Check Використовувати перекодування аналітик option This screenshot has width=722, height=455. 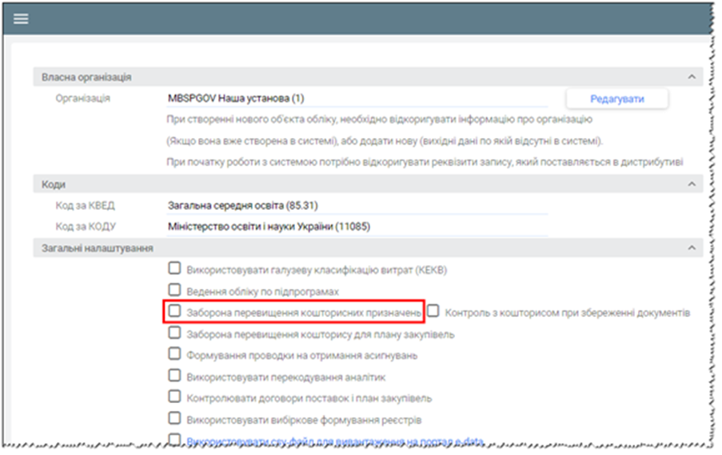pos(174,376)
